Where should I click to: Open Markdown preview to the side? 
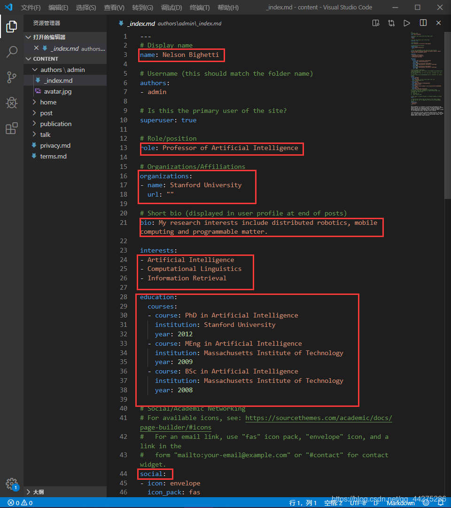pyautogui.click(x=376, y=23)
